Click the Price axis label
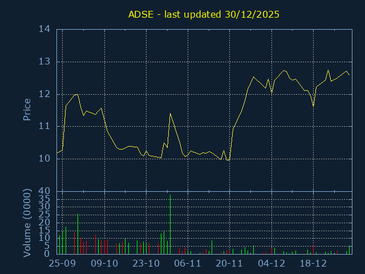Image resolution: width=365 pixels, height=274 pixels. pos(27,110)
